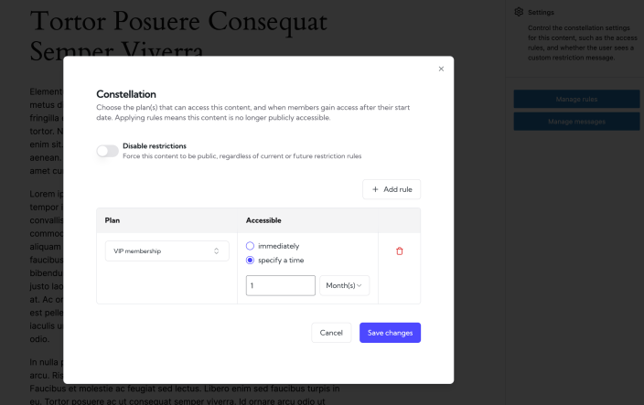Close the Constellation dialog with the X
The image size is (644, 405).
click(441, 69)
